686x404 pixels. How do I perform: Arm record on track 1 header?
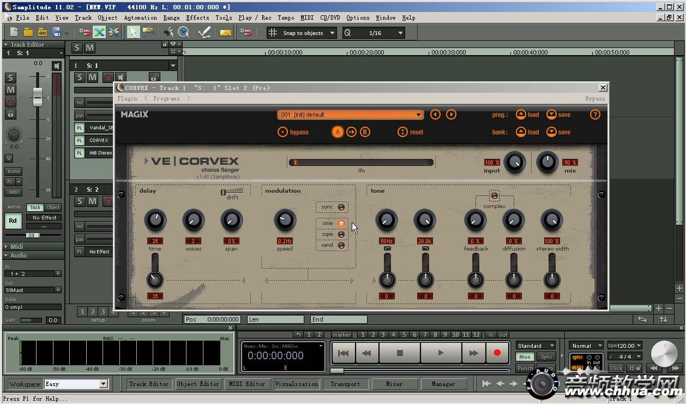click(x=109, y=78)
